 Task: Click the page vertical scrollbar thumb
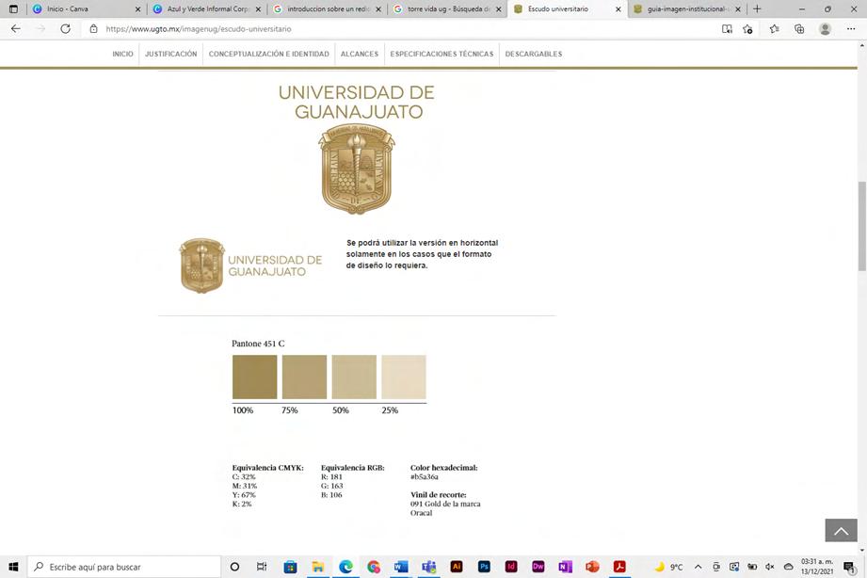coord(861,226)
